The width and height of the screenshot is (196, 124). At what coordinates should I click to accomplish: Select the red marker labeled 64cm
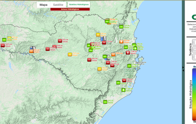[54, 47]
